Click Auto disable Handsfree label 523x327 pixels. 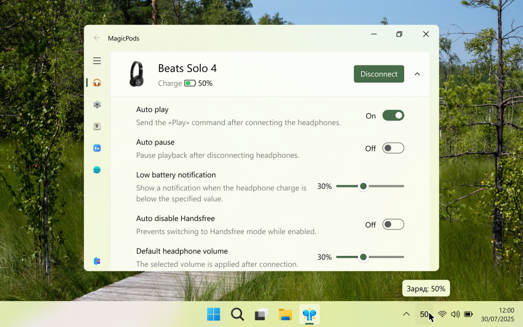click(175, 219)
